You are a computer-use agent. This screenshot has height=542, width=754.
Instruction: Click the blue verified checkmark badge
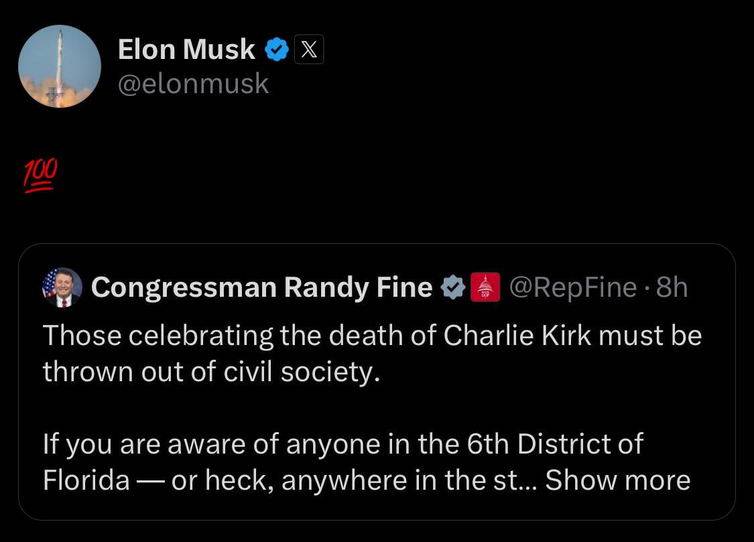(277, 50)
